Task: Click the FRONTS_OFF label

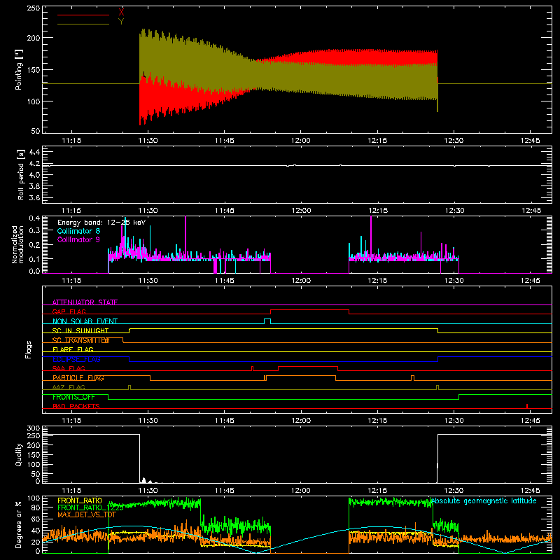Action: pos(73,397)
